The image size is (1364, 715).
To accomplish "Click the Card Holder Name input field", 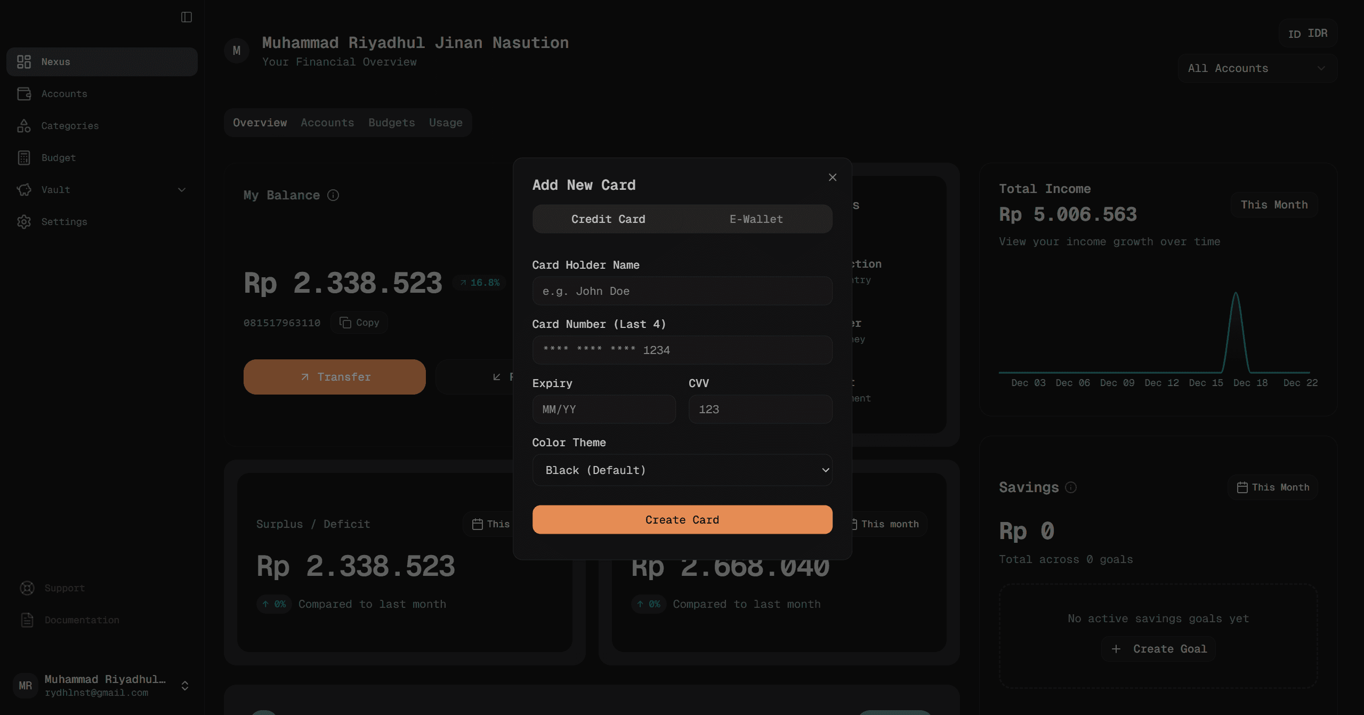I will click(x=682, y=291).
